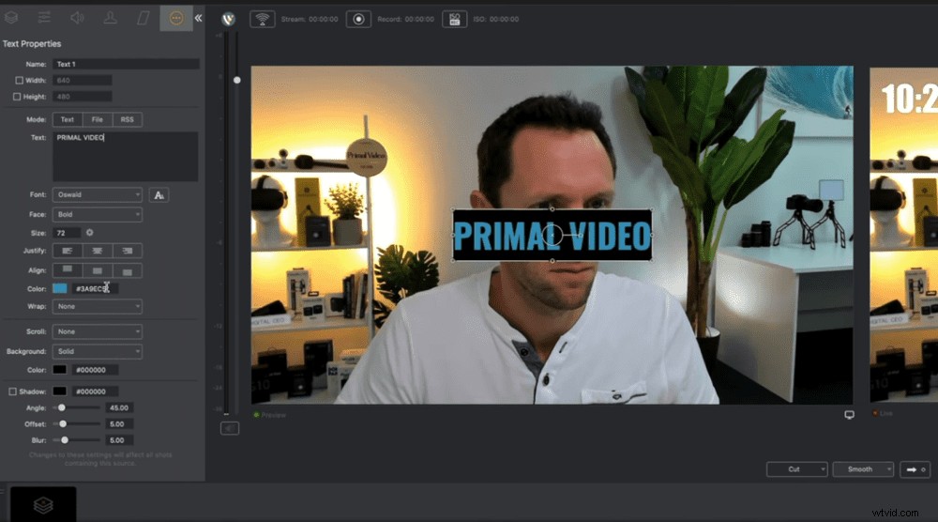This screenshot has width=938, height=522.
Task: Open the Smooth transition dropdown
Action: [863, 469]
